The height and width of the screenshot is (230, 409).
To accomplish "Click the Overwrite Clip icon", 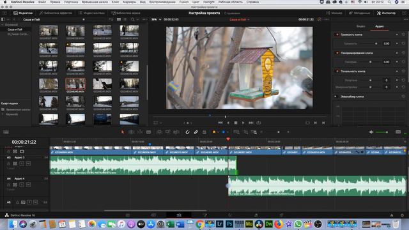I will (167, 132).
